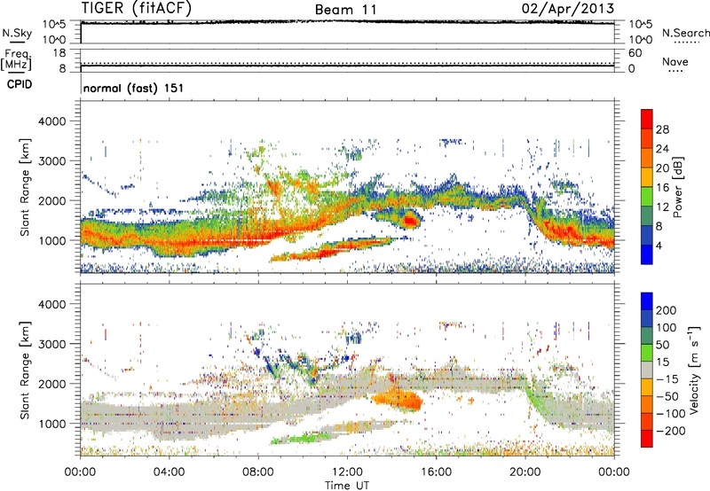Click the 'Freq. [MHz]' axis label
The width and height of the screenshot is (710, 491).
point(16,60)
